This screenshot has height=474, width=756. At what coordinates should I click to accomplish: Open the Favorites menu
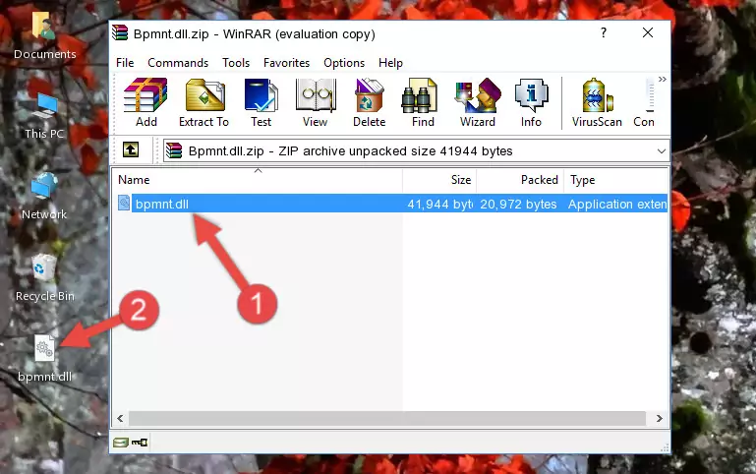[x=286, y=63]
